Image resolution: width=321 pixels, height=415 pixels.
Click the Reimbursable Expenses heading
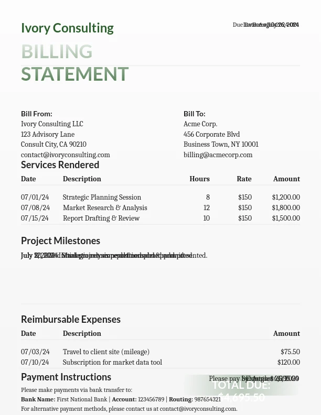(x=71, y=320)
